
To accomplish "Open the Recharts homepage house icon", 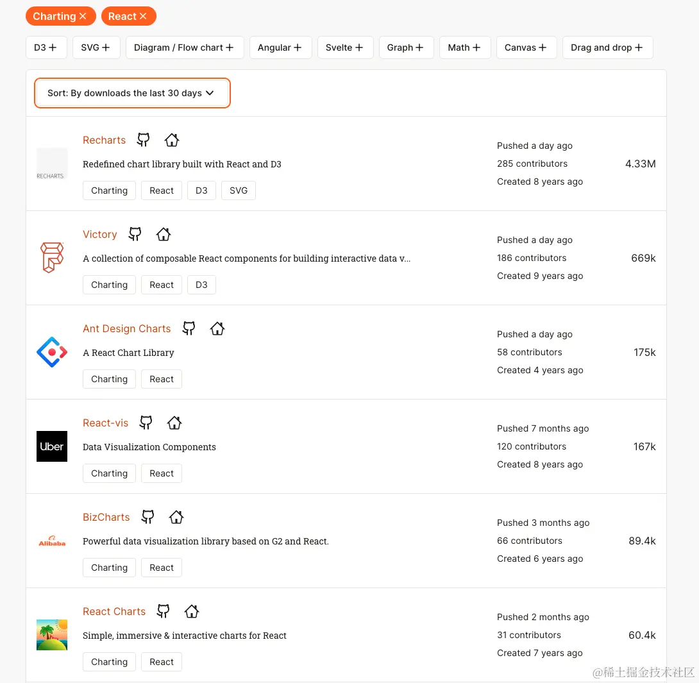I will click(x=171, y=140).
